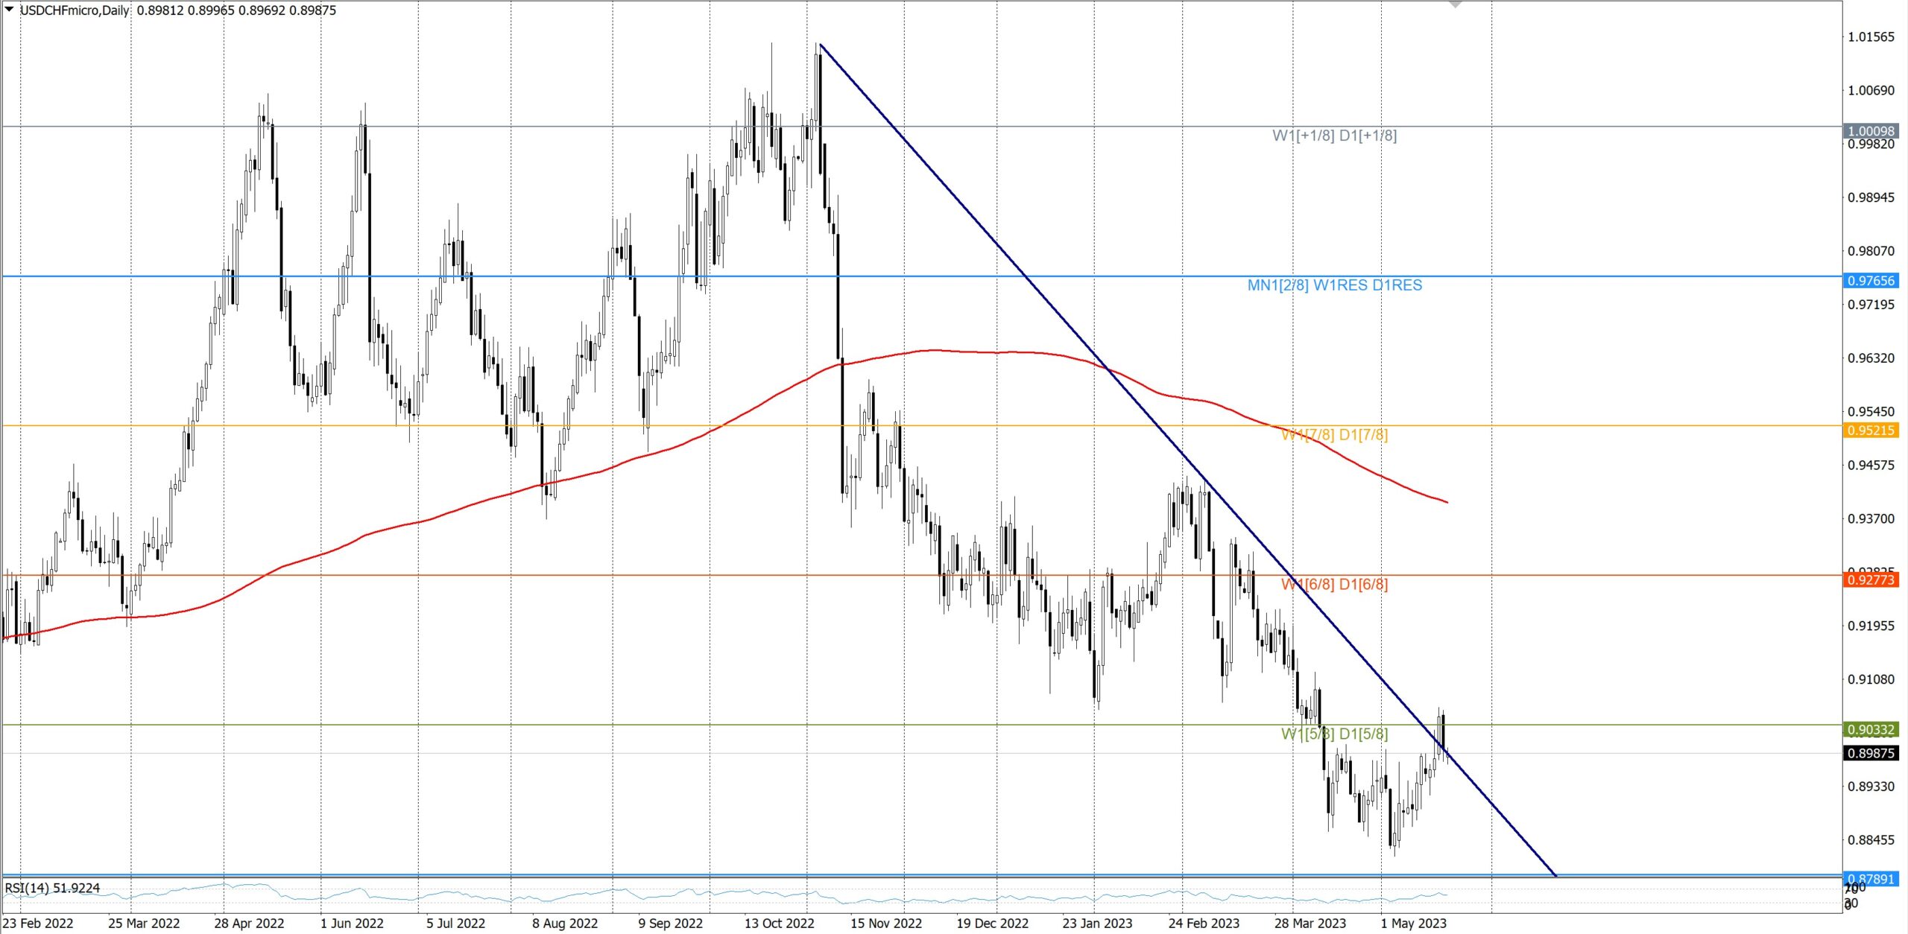1908x934 pixels.
Task: Select the green 0.90332 price tag
Action: coord(1870,730)
